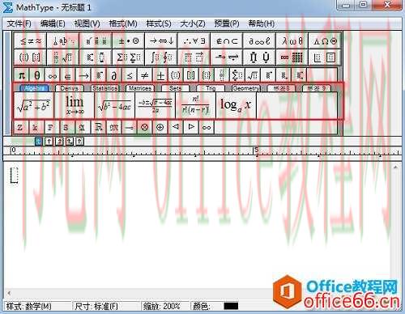
Task: Open the products and set theory templates palette
Action: 259,57
